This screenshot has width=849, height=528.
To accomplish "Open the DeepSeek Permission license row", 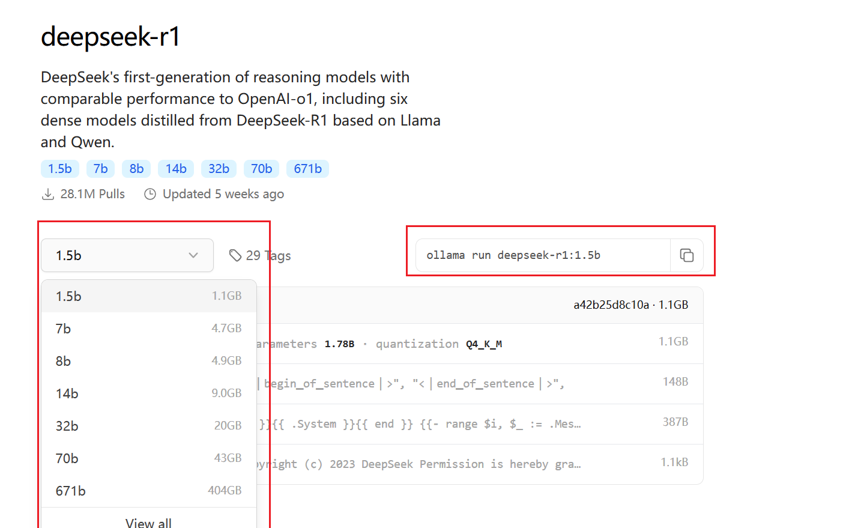I will [480, 464].
